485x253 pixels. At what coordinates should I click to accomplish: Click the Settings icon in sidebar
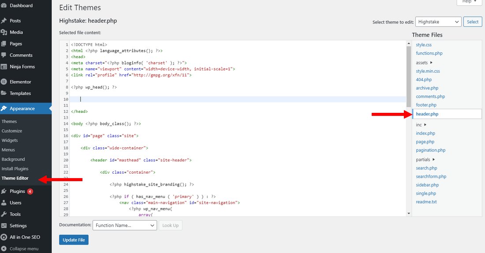click(x=4, y=226)
